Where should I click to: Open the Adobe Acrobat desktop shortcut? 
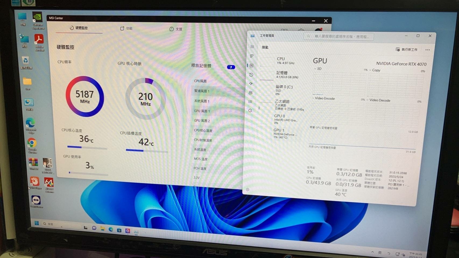pos(39,42)
